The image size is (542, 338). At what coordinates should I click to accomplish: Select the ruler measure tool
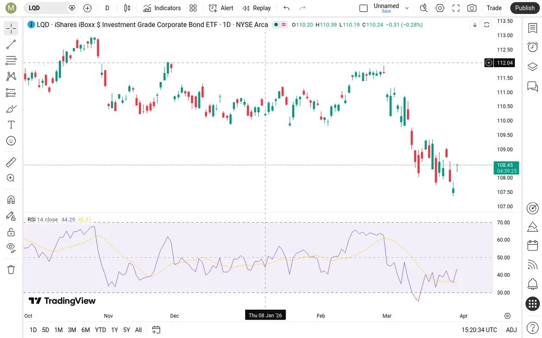(11, 162)
